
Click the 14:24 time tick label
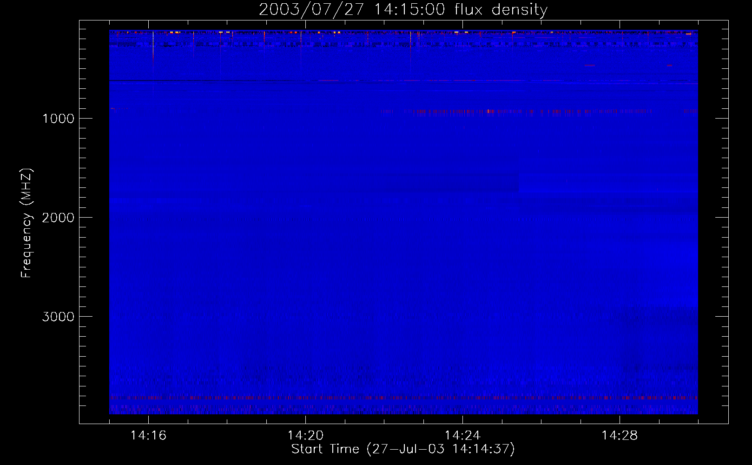tap(462, 435)
